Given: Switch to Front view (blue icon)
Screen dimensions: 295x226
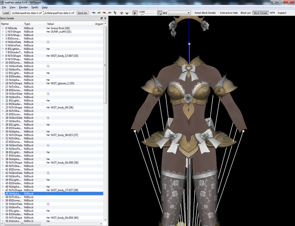Looking at the screenshot, I should (94, 13).
